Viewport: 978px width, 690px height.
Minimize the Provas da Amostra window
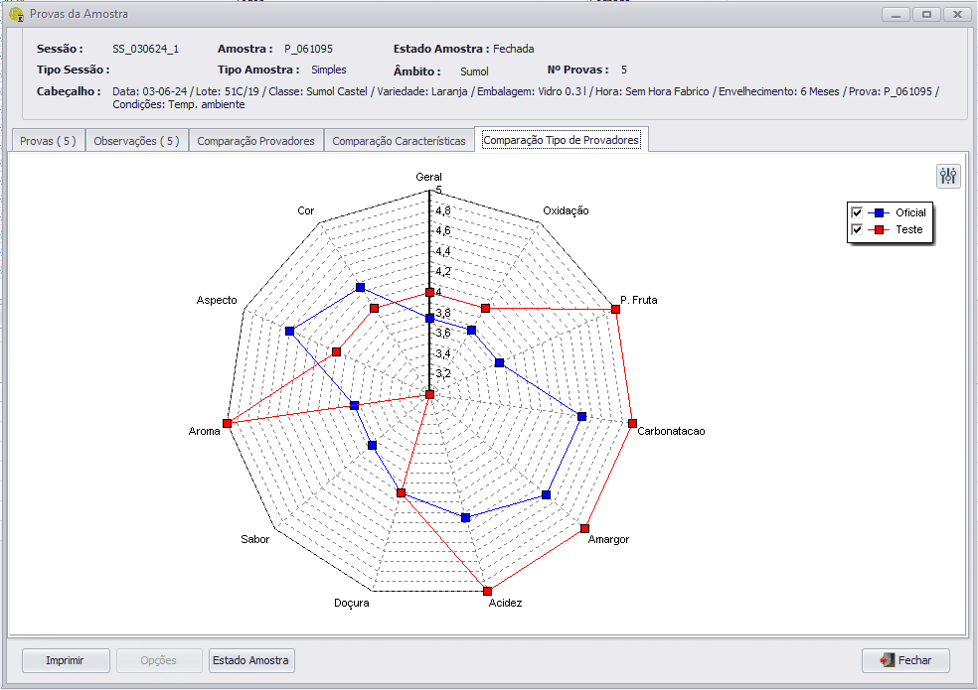tap(896, 14)
